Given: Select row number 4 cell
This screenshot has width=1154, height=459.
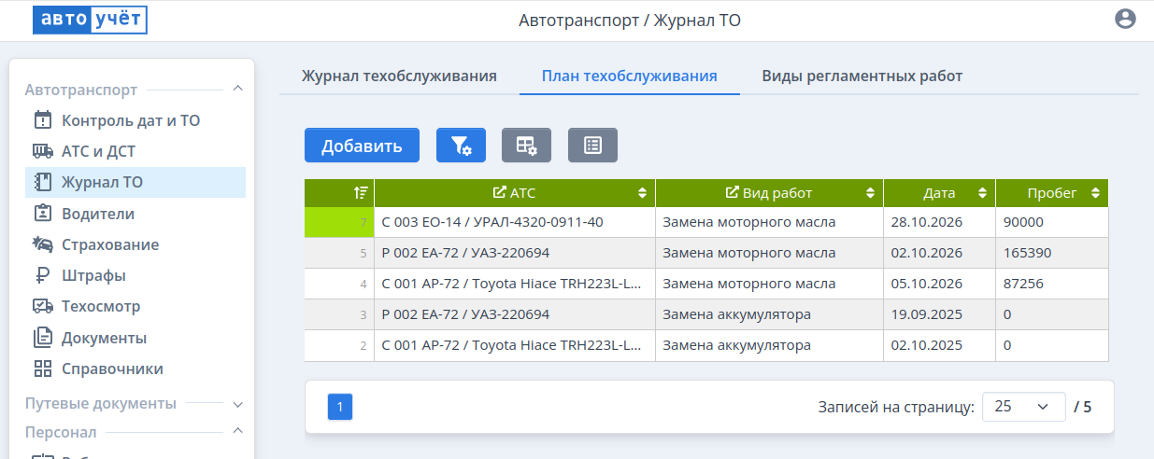Looking at the screenshot, I should coord(339,284).
